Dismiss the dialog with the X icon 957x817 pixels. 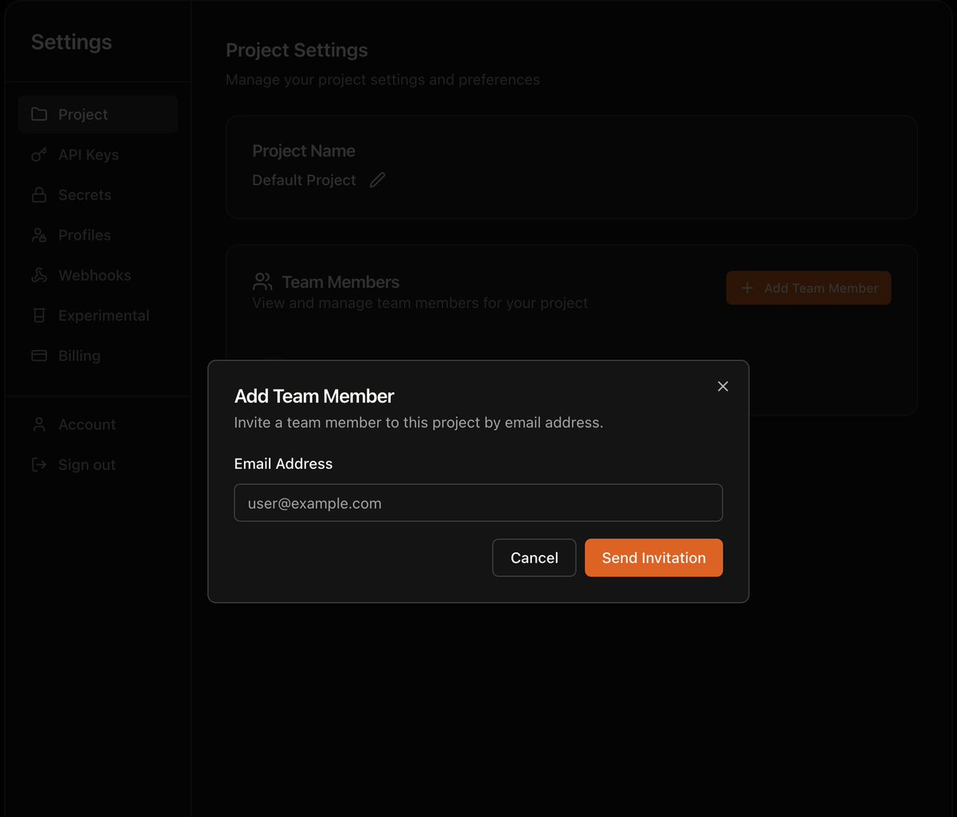[x=723, y=386]
